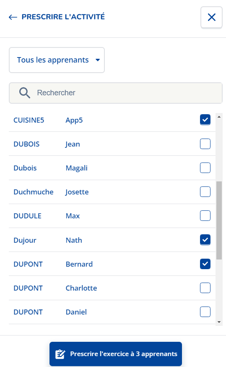This screenshot has width=226, height=367.
Task: Click the Rechercher search field
Action: pos(116,93)
